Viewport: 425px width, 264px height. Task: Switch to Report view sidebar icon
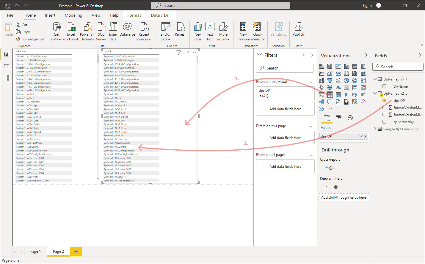(x=6, y=54)
